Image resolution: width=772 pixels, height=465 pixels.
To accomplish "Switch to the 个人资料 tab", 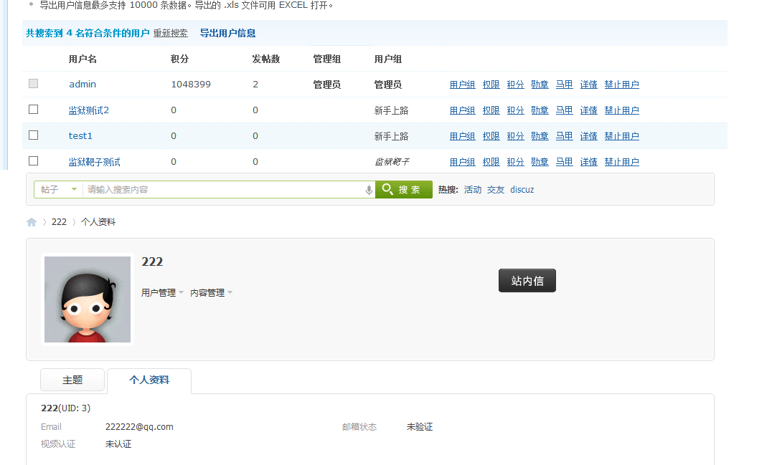I will coord(149,380).
